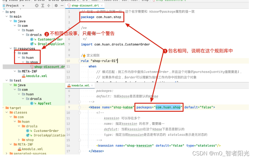Collapse the drools package under main
Image resolution: width=254 pixels, height=159 pixels.
pyautogui.click(x=23, y=35)
